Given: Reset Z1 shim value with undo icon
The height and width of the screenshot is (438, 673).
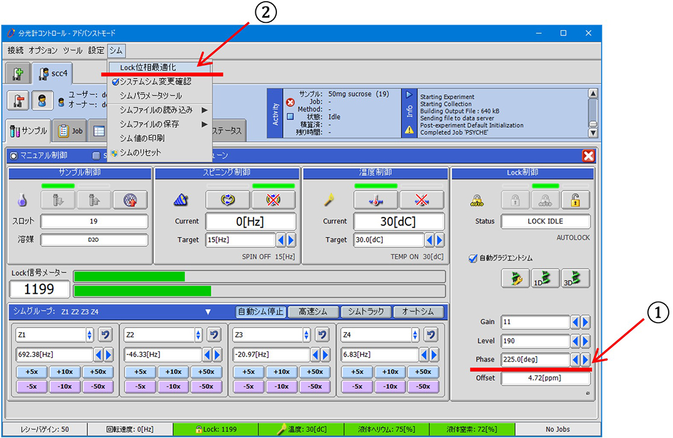Looking at the screenshot, I should tap(105, 335).
